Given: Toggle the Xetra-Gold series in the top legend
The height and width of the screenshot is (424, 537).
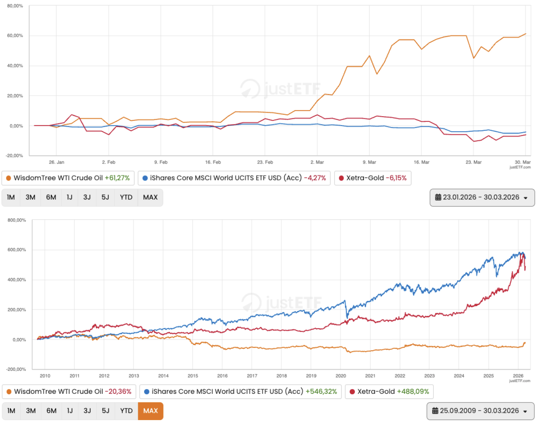Looking at the screenshot, I should (x=373, y=177).
